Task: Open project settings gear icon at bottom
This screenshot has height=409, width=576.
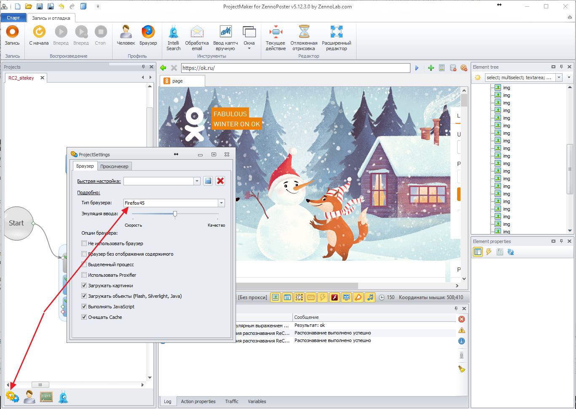Action: (x=12, y=396)
